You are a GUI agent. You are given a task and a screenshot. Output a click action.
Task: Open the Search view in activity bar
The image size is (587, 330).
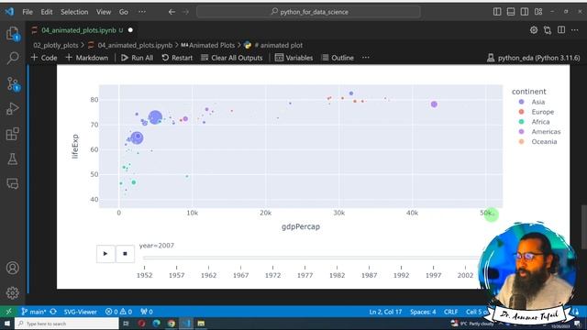12,58
